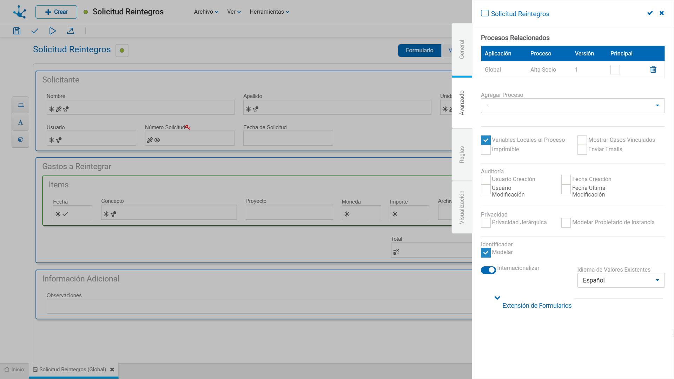
Task: Expand the Extensión de Formularios section
Action: (536, 305)
